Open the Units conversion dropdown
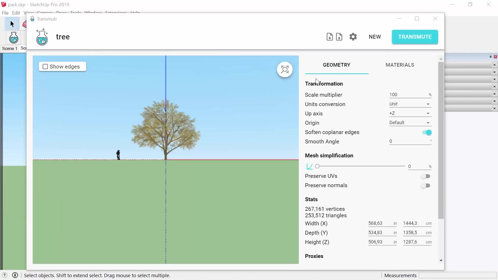This screenshot has width=498, height=280. 410,104
